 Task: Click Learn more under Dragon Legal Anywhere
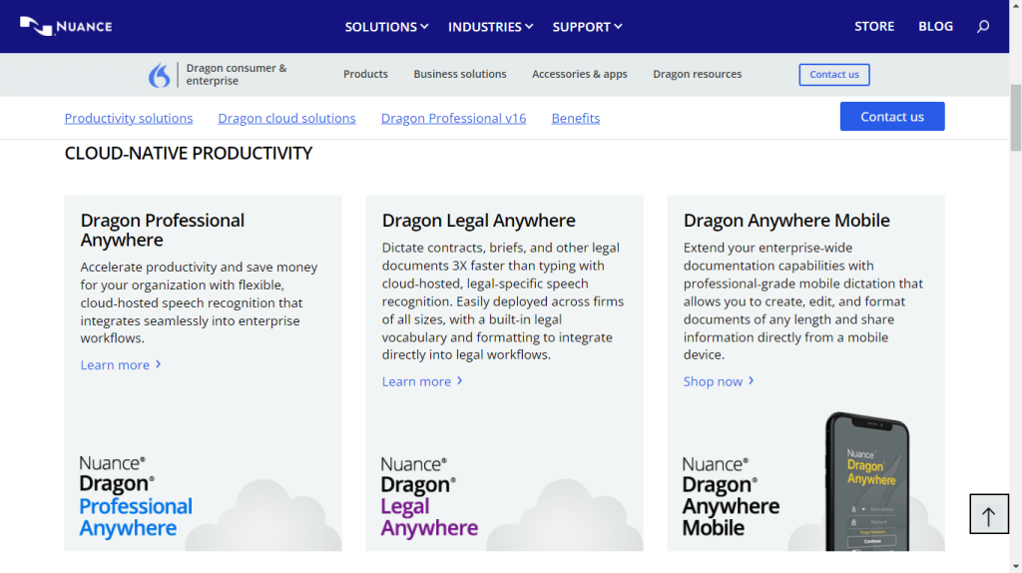(x=422, y=381)
